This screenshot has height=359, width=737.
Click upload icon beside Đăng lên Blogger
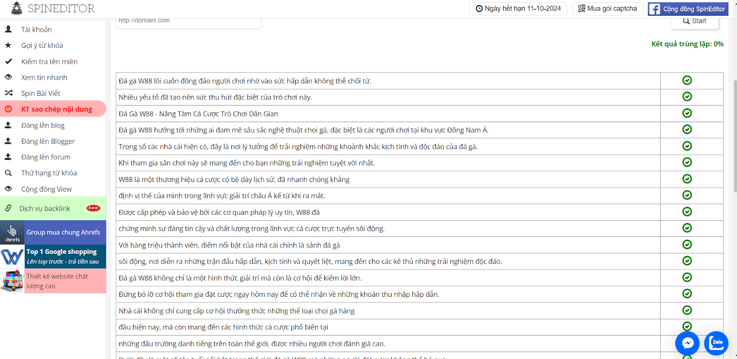tap(8, 141)
